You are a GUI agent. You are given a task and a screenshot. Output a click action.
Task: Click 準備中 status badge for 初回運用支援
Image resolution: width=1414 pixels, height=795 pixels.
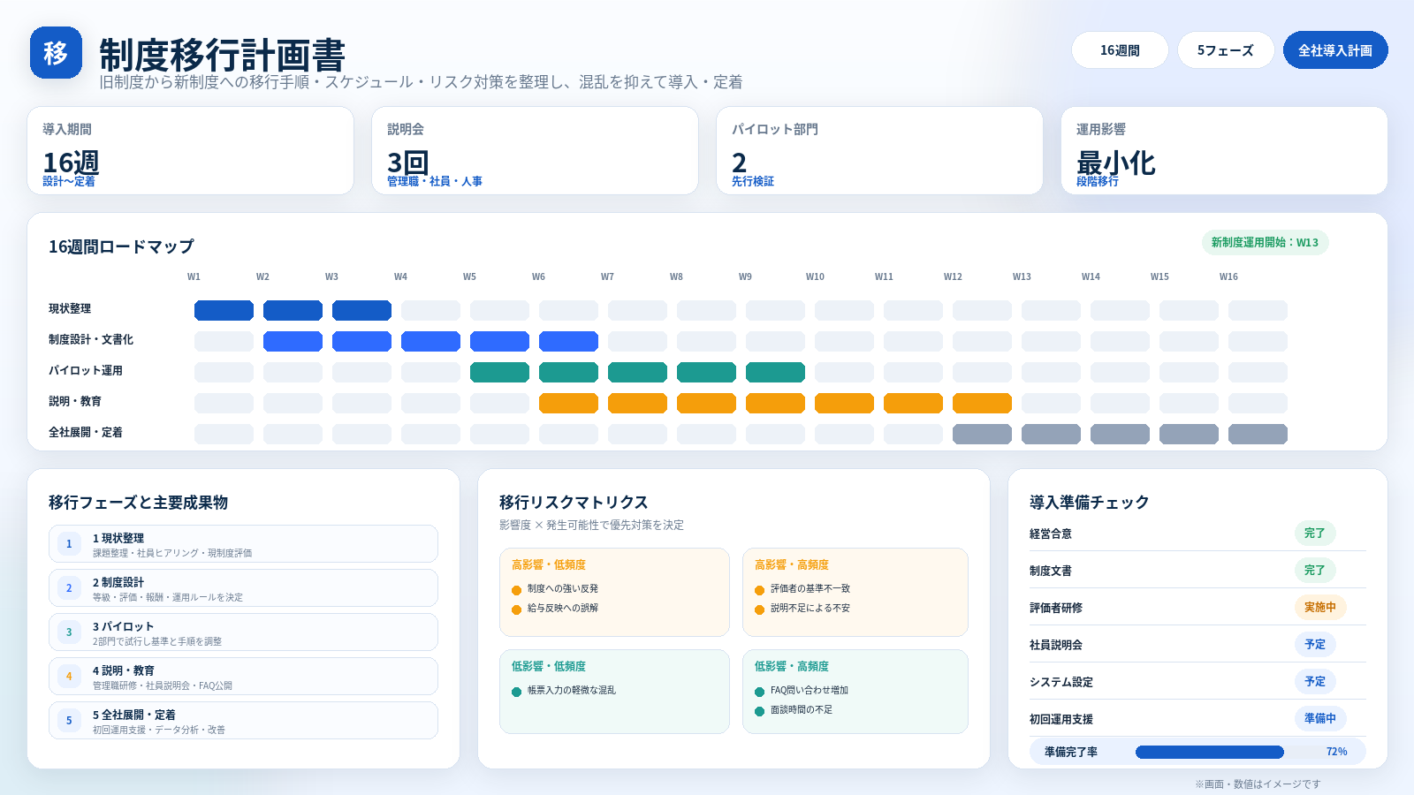tap(1320, 718)
